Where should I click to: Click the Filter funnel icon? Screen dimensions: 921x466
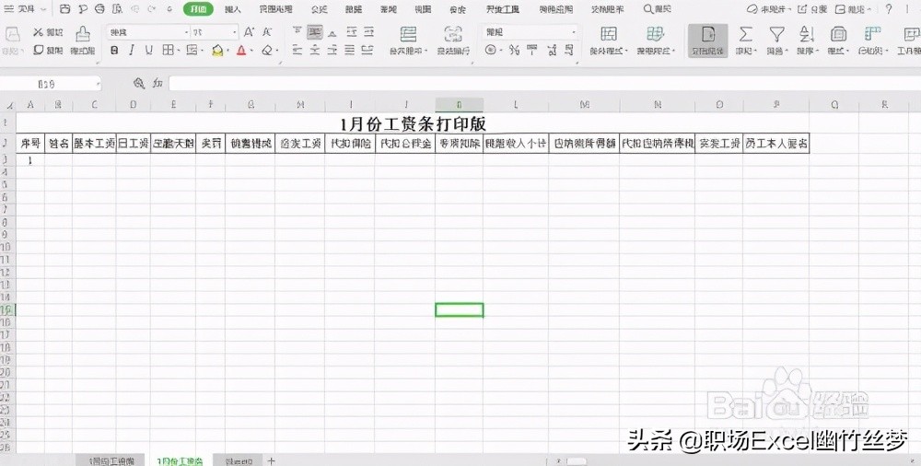(776, 34)
